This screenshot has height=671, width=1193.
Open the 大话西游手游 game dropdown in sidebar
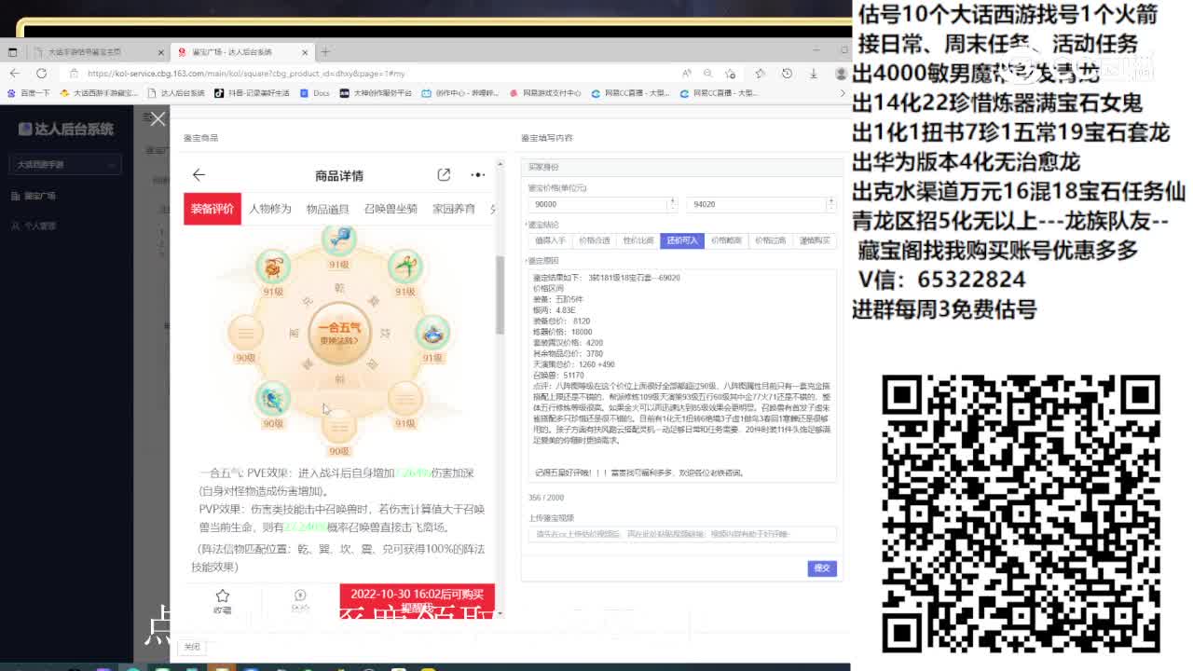click(x=65, y=165)
